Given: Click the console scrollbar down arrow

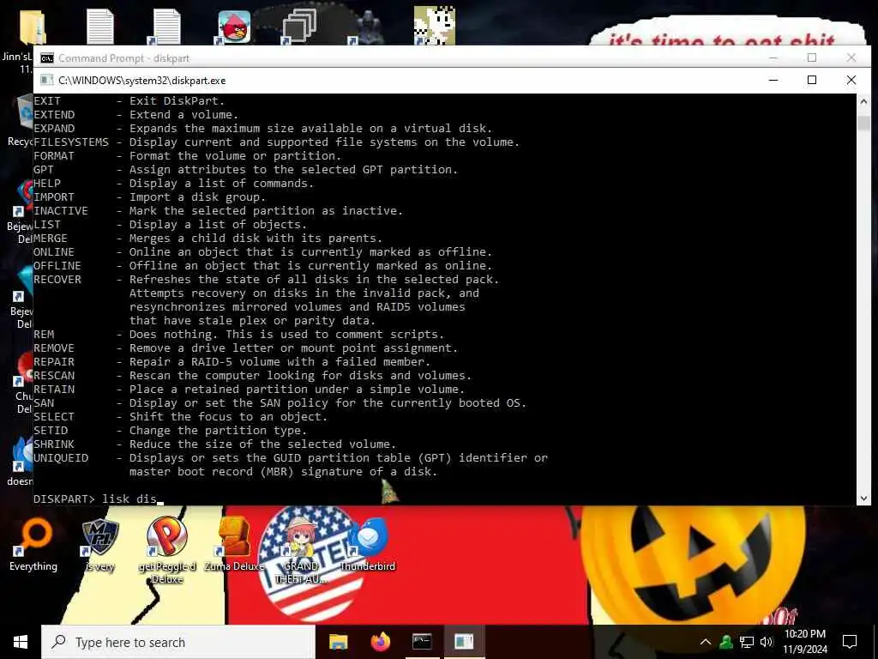Looking at the screenshot, I should tap(863, 498).
